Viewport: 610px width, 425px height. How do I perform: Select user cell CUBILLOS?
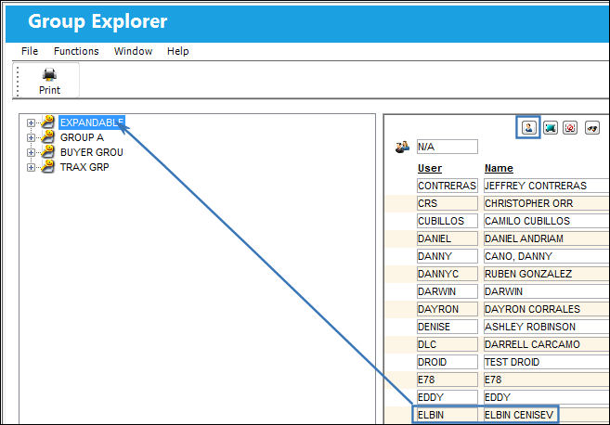(x=447, y=221)
